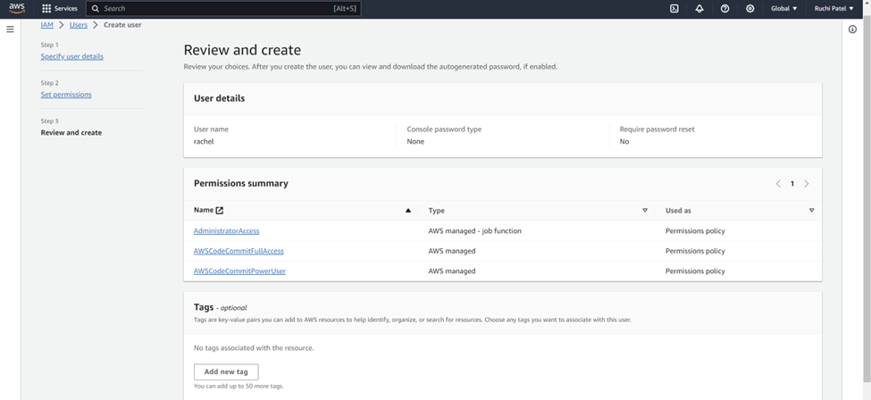Open the AWSCodeCommitPowerUser policy link
Screen dimensions: 871x400
[x=239, y=271]
